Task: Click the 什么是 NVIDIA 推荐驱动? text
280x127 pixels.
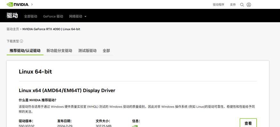Action: click(x=37, y=100)
